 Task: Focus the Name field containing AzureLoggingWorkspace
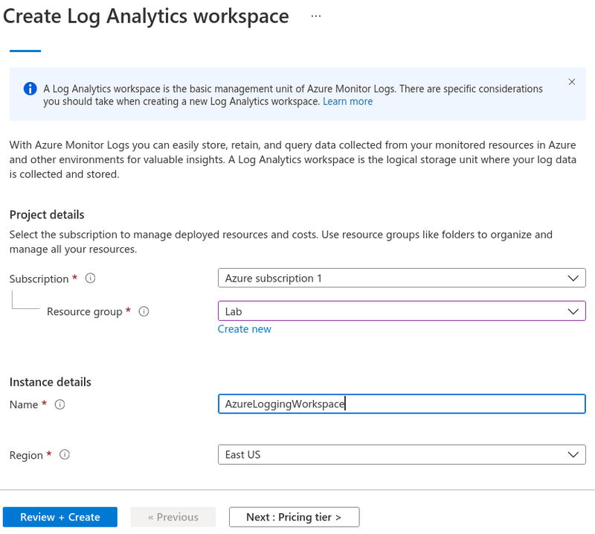click(x=402, y=404)
